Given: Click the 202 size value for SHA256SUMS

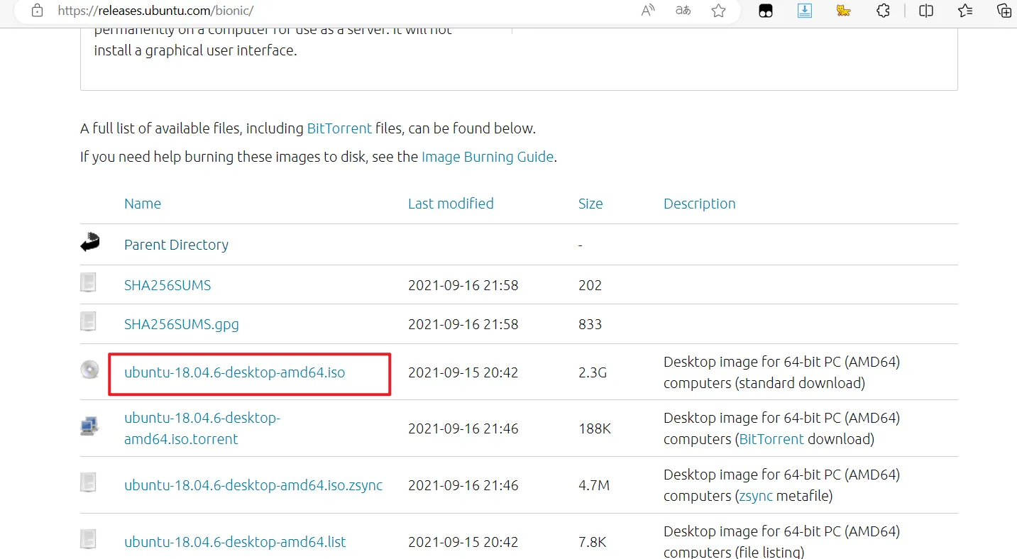Looking at the screenshot, I should click(x=590, y=285).
